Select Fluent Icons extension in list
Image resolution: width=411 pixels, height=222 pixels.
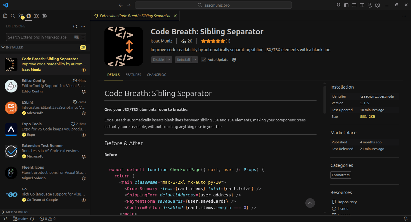pos(45,173)
